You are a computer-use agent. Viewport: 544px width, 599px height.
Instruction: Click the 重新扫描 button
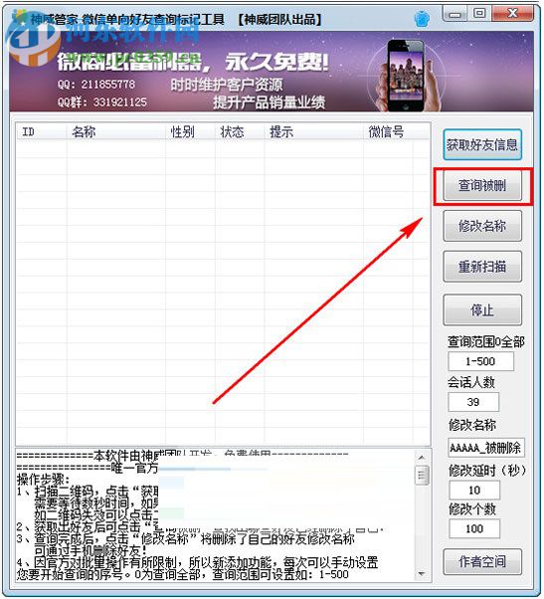click(x=482, y=267)
